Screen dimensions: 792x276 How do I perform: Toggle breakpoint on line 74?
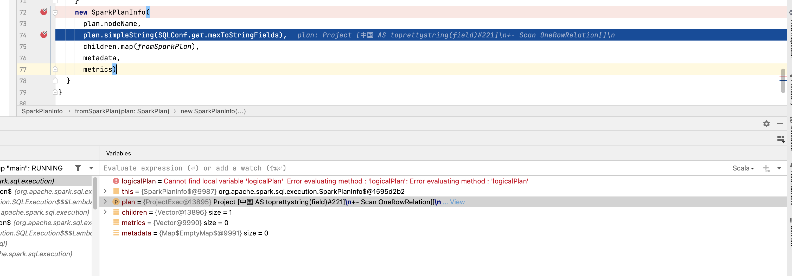click(44, 35)
